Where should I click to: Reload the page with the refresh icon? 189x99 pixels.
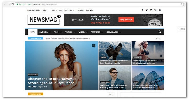point(13,4)
